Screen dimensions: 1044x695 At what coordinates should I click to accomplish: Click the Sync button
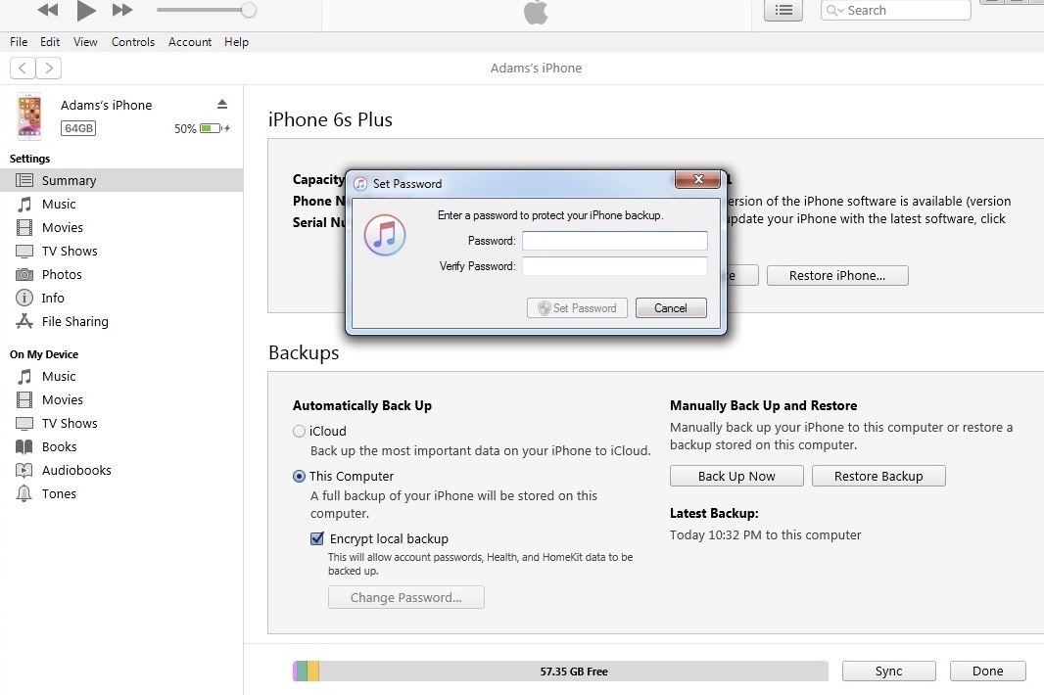889,672
